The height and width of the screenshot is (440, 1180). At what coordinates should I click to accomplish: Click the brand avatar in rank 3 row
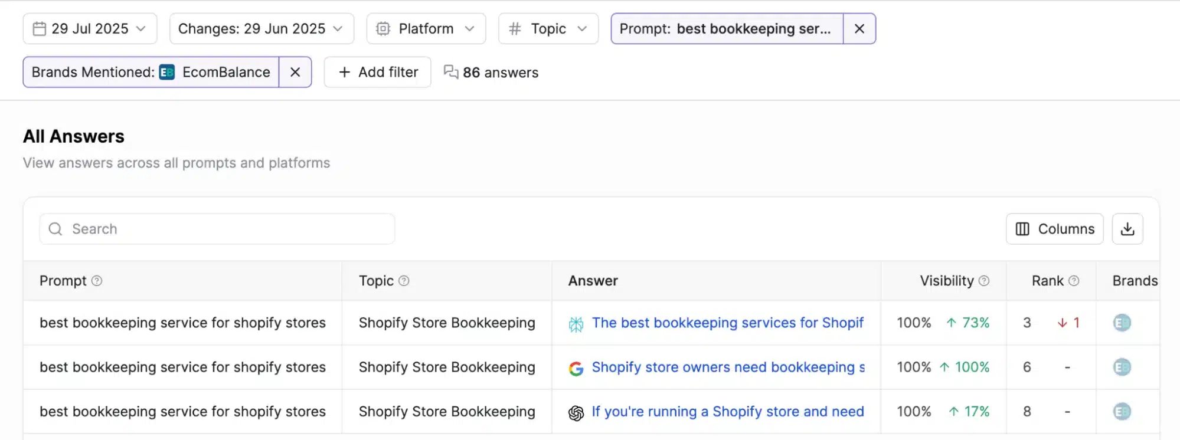[1122, 323]
